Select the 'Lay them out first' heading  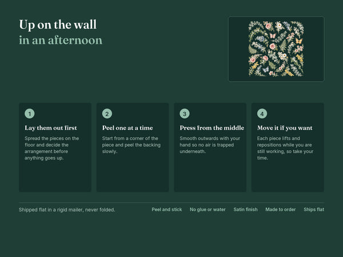[51, 128]
